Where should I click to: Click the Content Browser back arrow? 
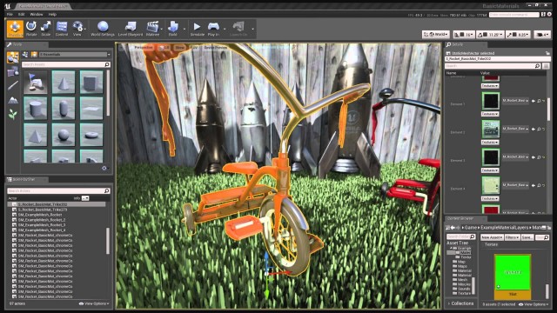pyautogui.click(x=453, y=228)
